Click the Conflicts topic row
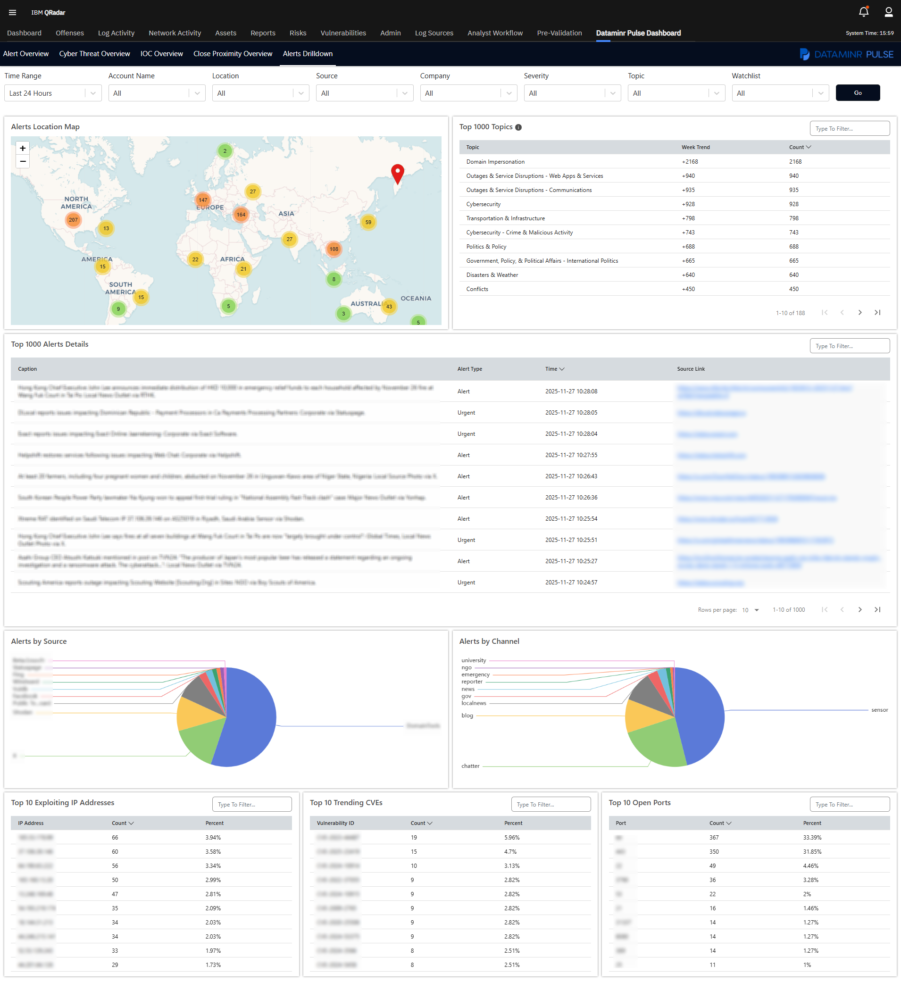 [674, 289]
